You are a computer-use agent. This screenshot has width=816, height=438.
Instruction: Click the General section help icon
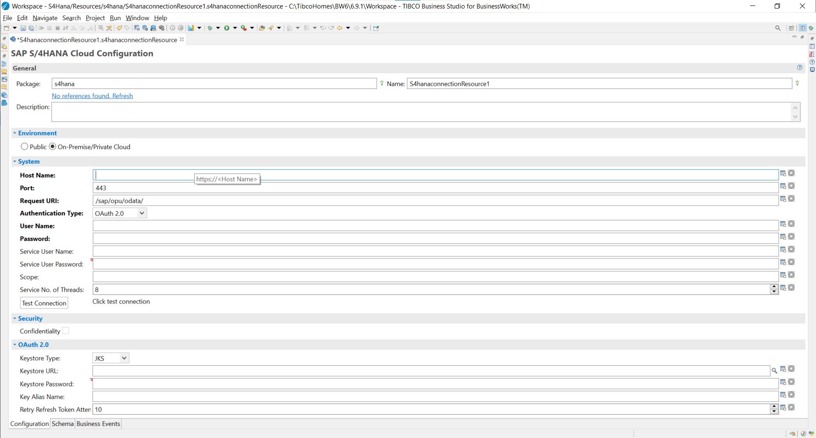pos(800,68)
